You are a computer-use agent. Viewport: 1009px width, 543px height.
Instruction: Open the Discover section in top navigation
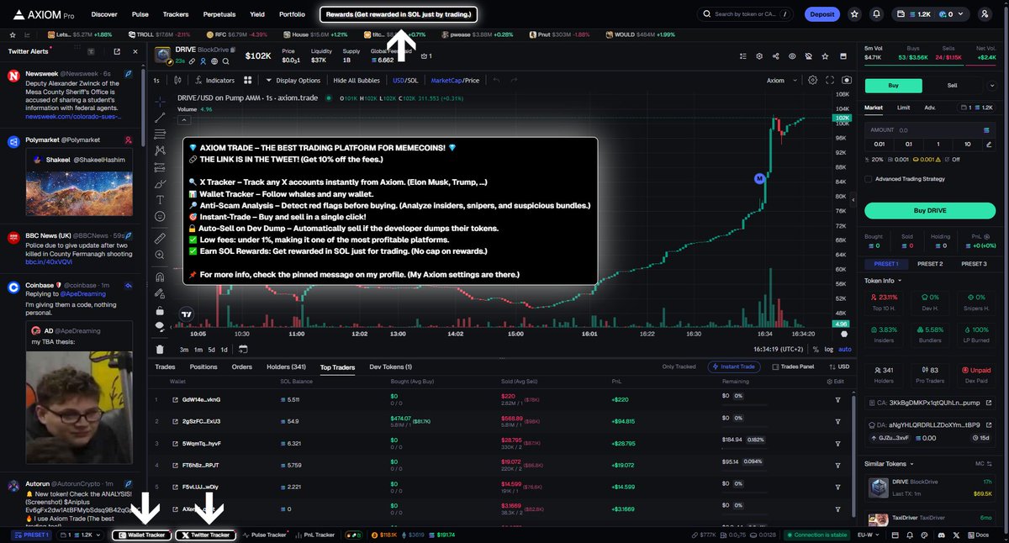tap(104, 14)
